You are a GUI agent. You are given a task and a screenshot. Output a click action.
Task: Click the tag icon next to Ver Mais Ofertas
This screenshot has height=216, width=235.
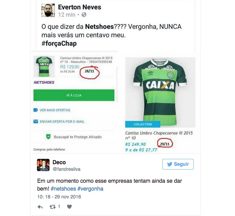click(x=35, y=110)
